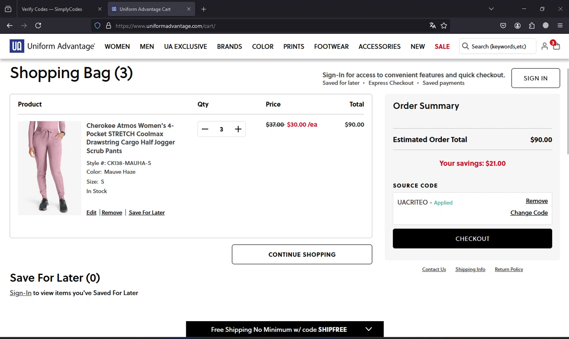Open the account profile icon in site header
The width and height of the screenshot is (569, 339).
point(544,46)
